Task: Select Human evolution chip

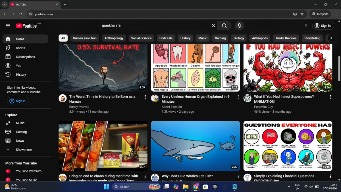Action: click(85, 38)
